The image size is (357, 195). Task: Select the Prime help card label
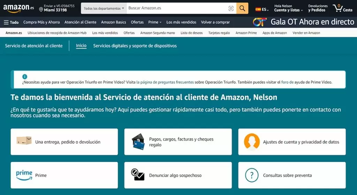[41, 175]
